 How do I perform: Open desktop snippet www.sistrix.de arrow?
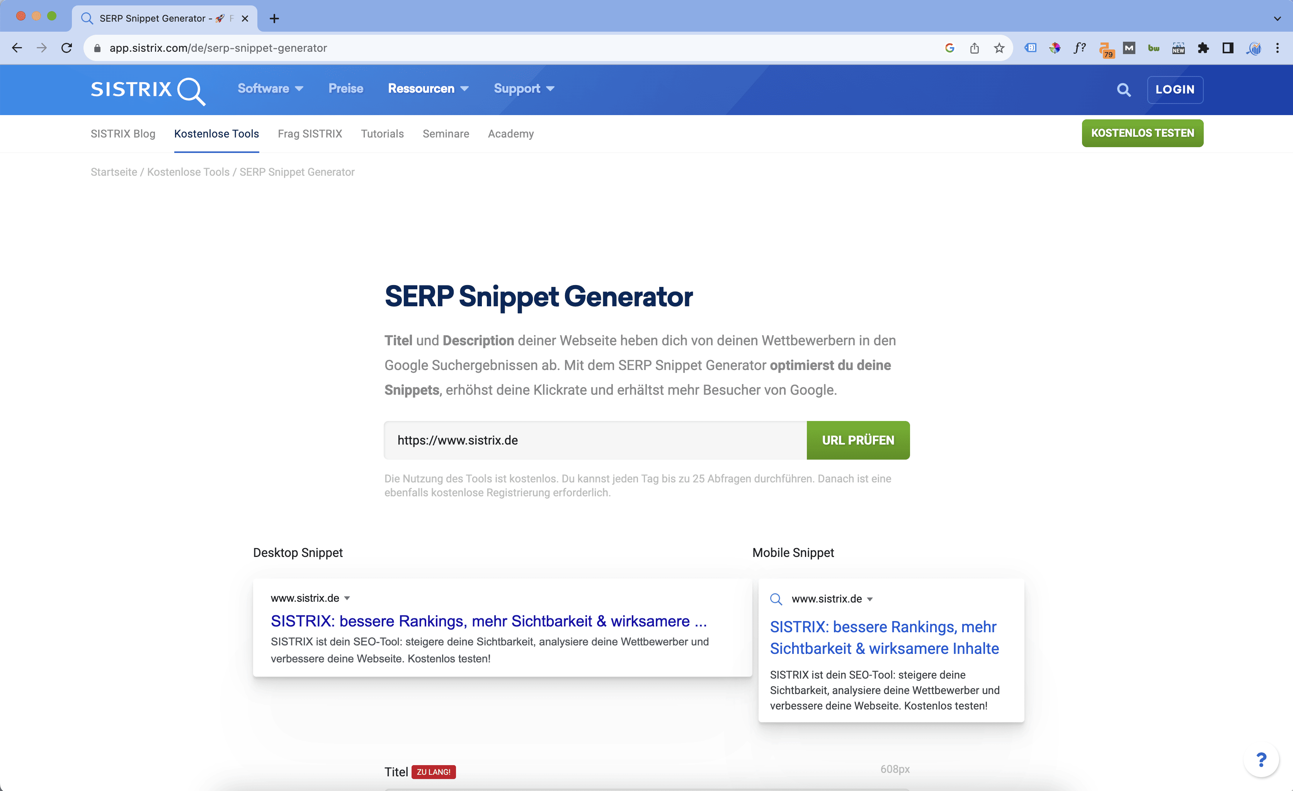[347, 599]
